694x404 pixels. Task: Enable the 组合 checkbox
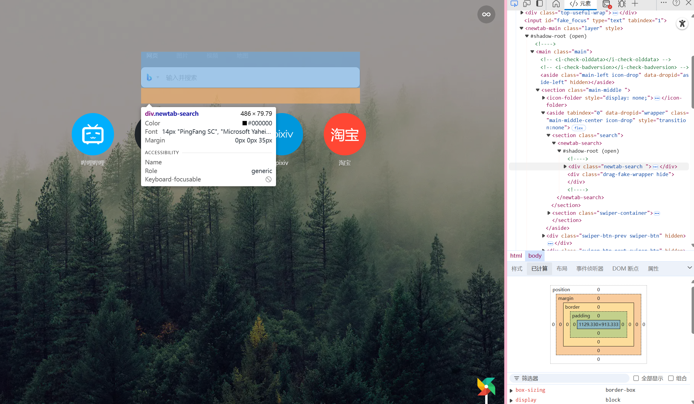click(x=671, y=378)
